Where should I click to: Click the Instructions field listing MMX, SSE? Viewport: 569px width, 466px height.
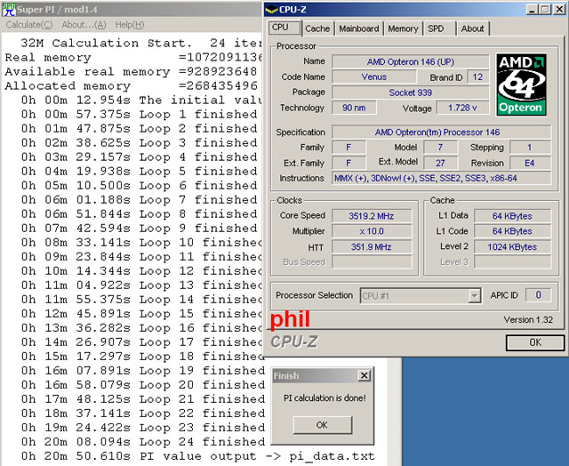[441, 178]
